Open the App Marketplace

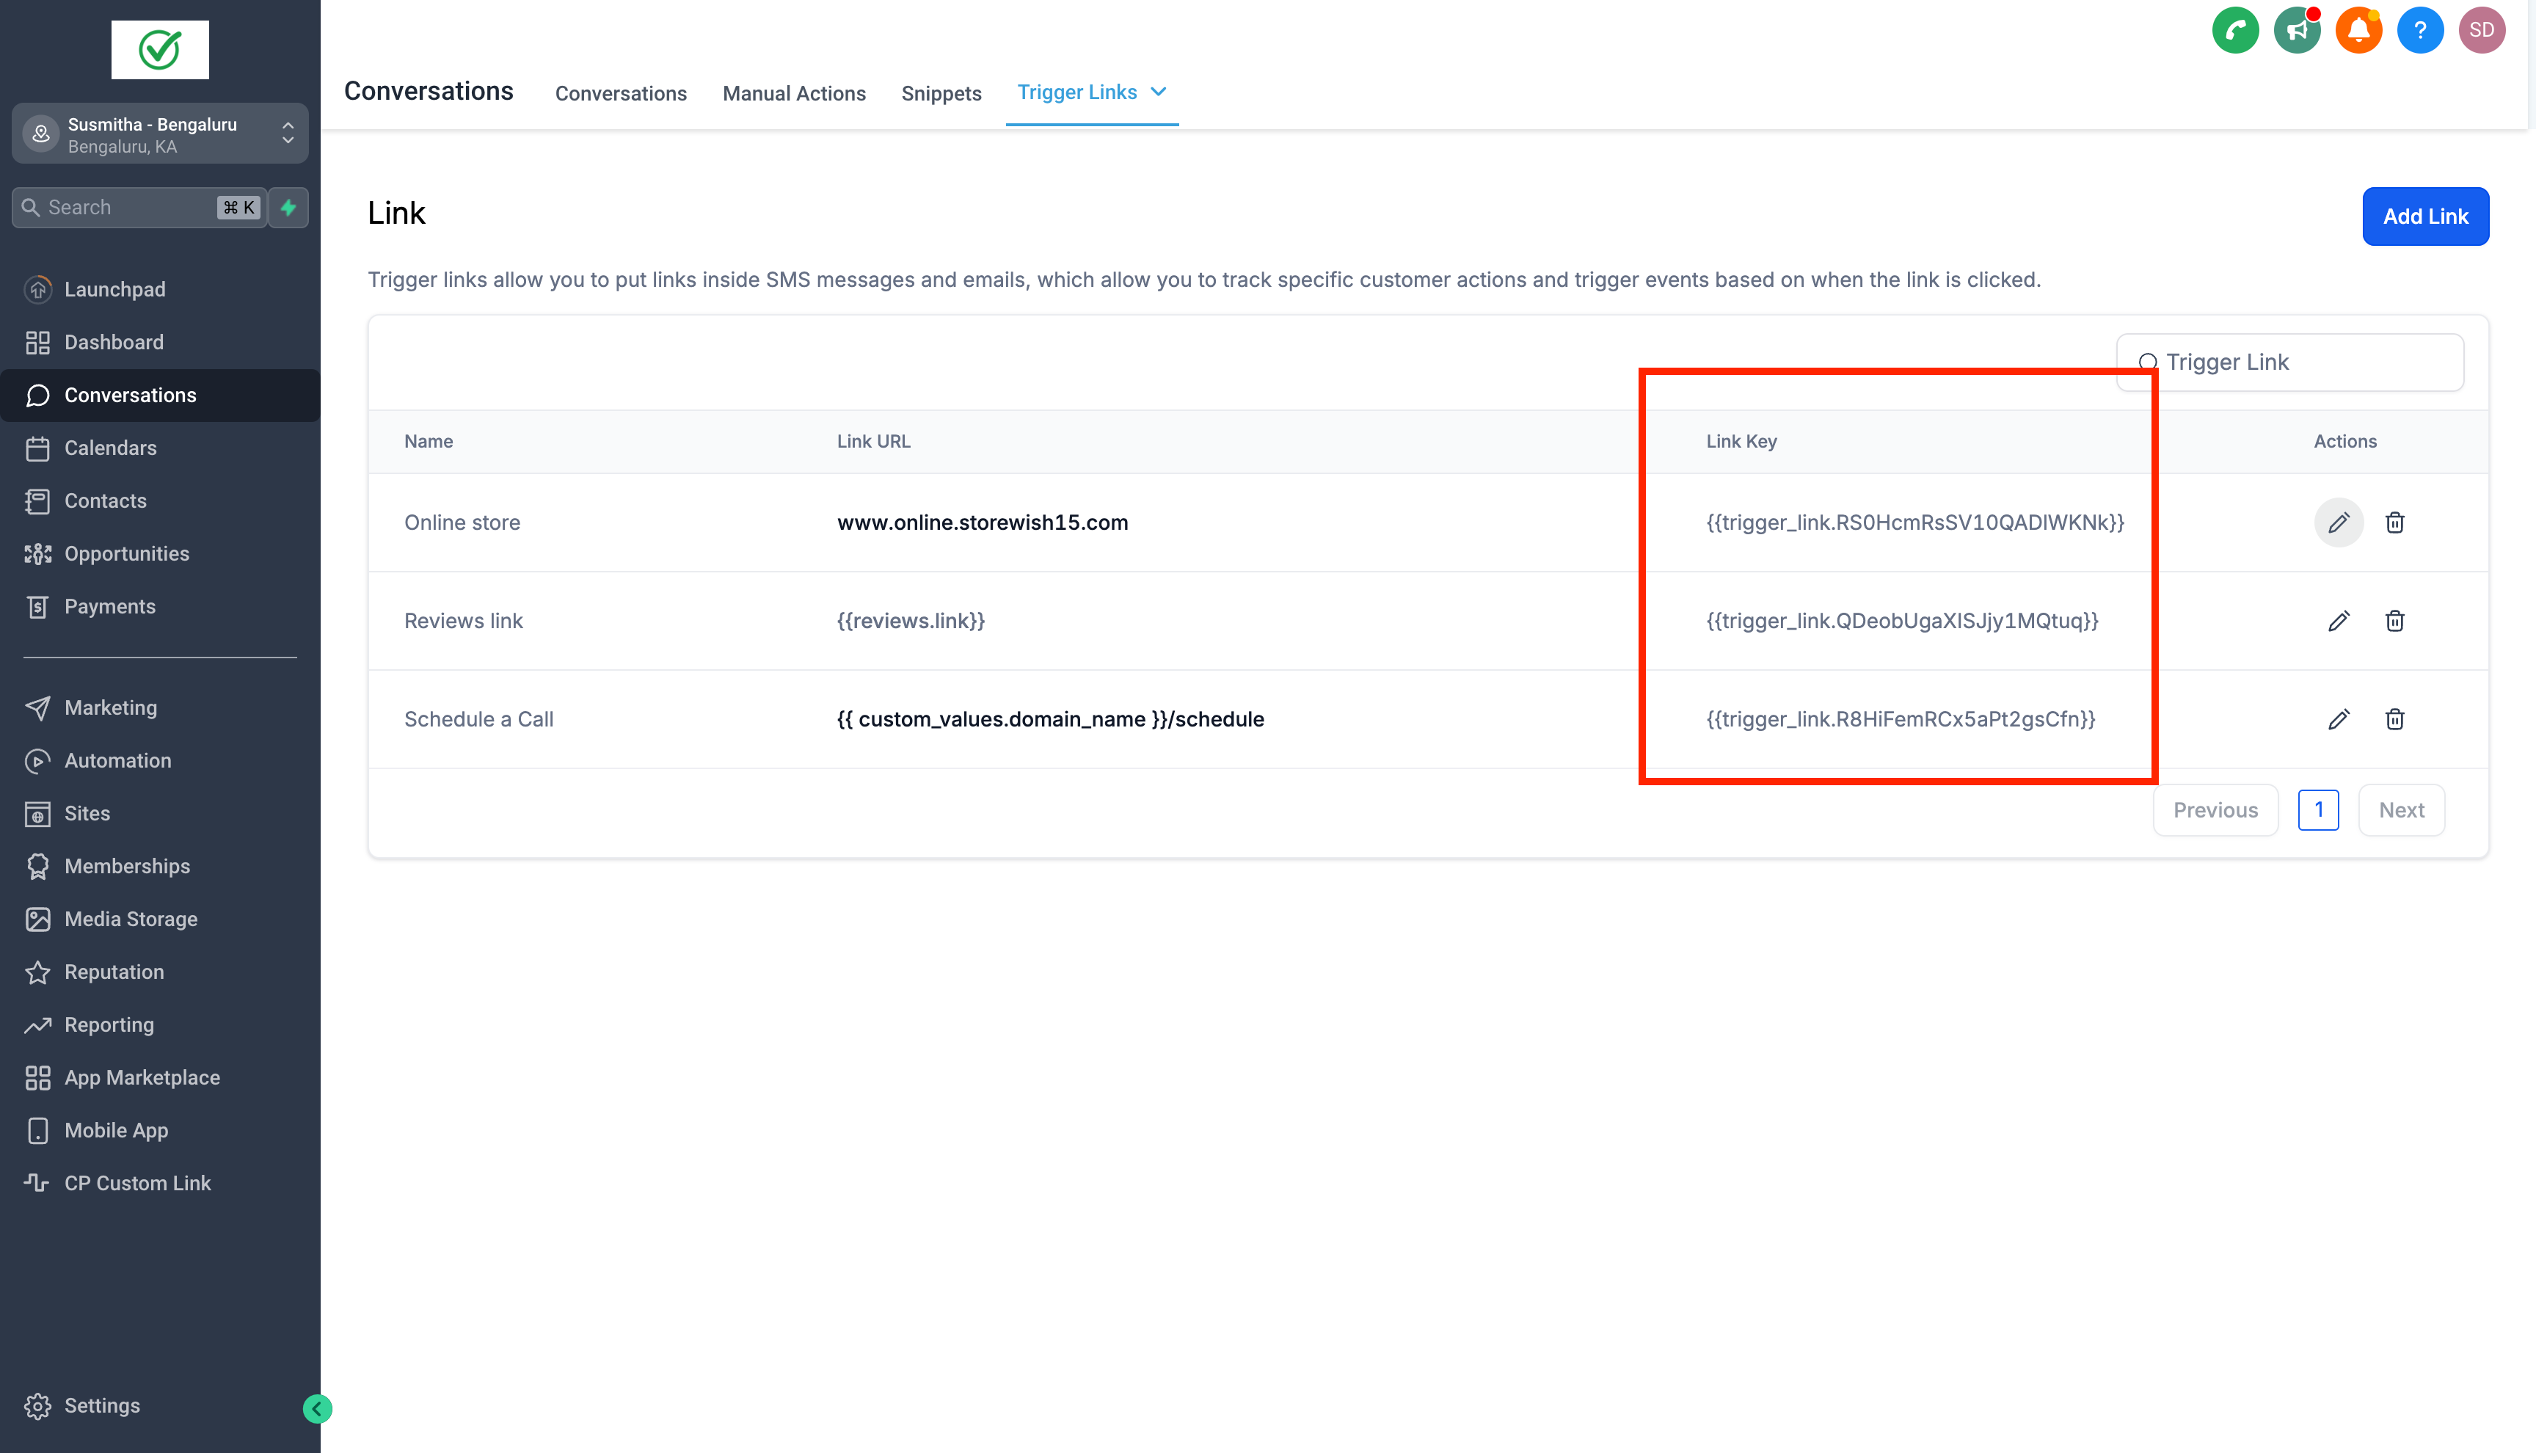[142, 1078]
